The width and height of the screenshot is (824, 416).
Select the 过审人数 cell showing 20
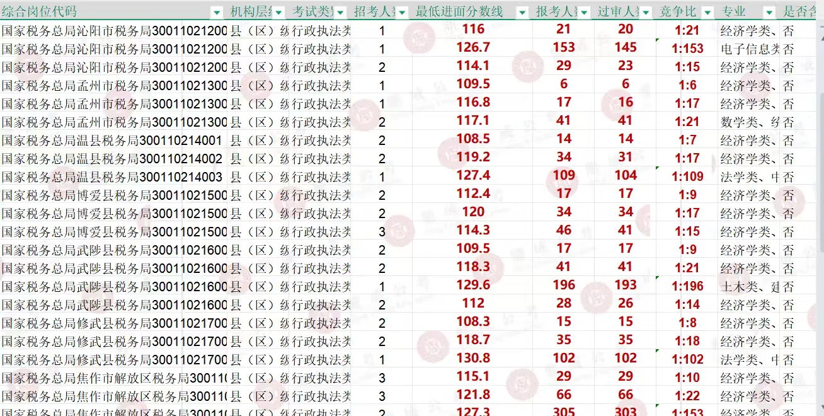(626, 29)
